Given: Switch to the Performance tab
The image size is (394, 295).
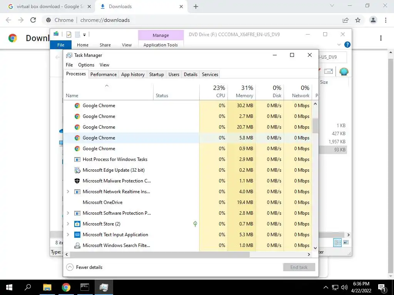Looking at the screenshot, I should coord(104,75).
